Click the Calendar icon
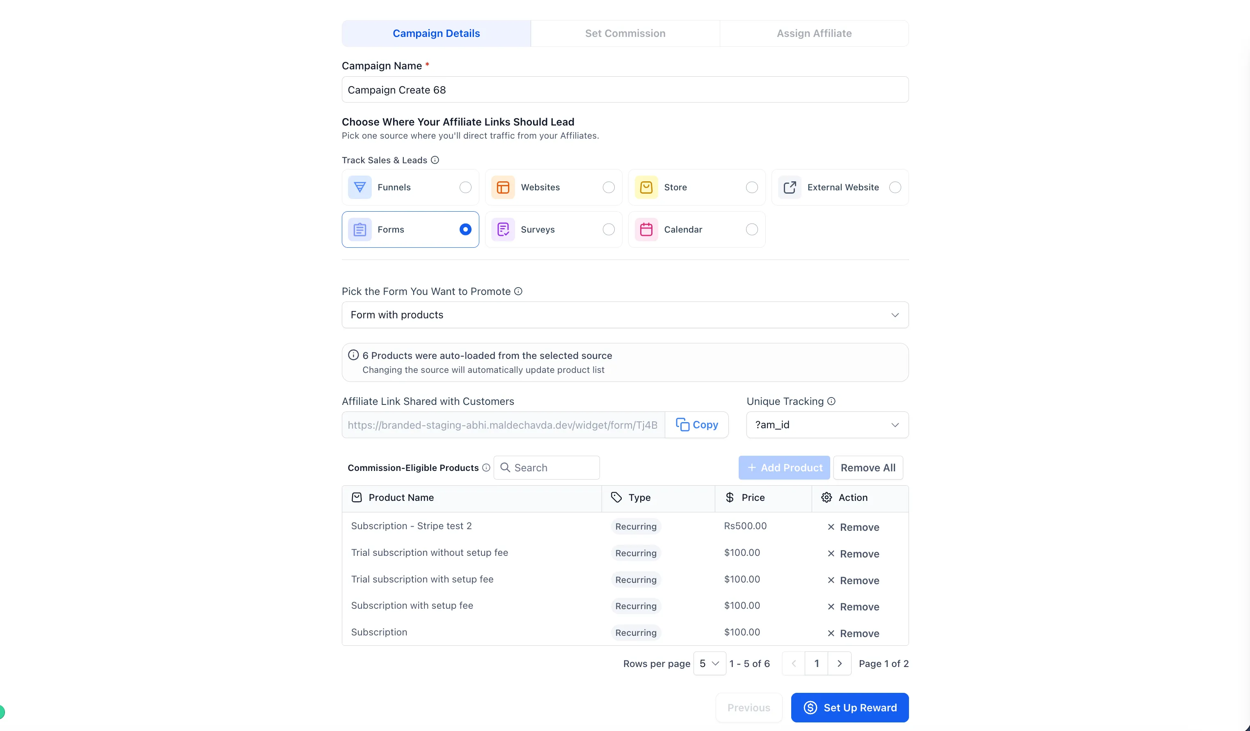1250x731 pixels. (x=646, y=229)
